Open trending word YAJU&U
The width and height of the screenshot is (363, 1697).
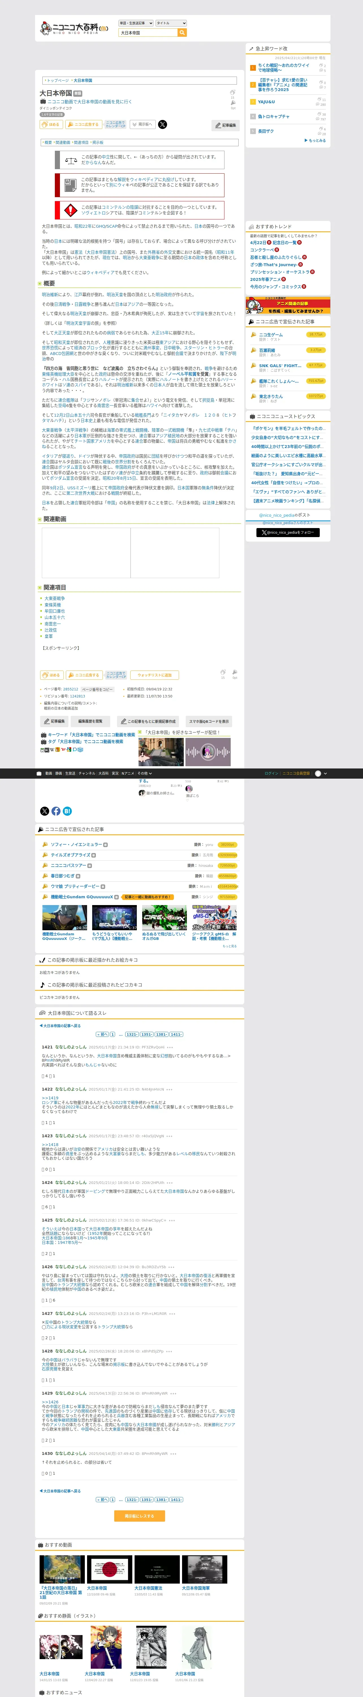(x=267, y=102)
